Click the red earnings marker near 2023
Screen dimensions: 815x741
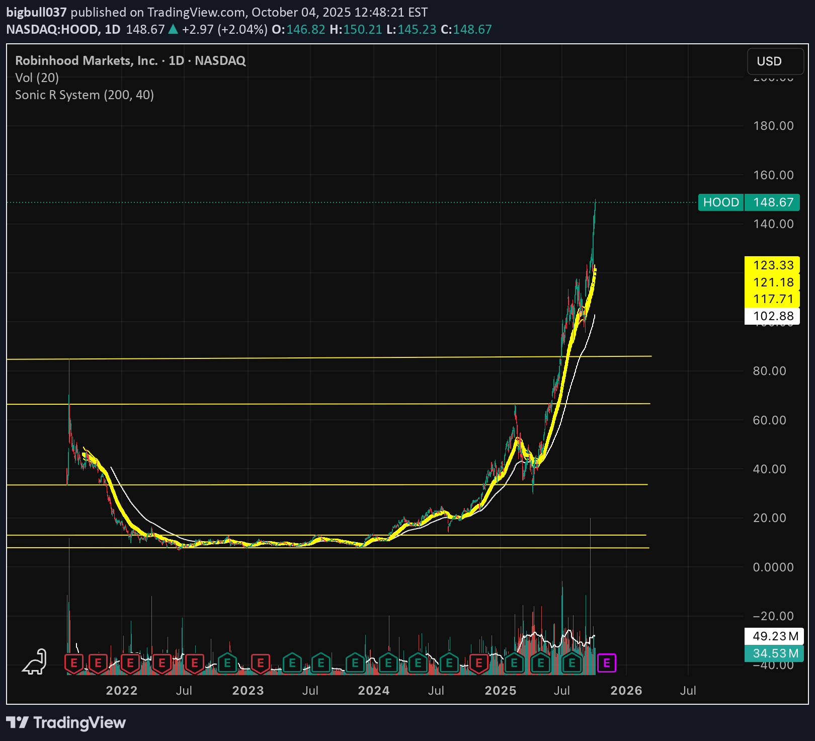[x=261, y=663]
